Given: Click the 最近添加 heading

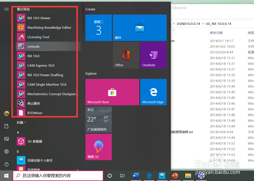Looking at the screenshot, I should pyautogui.click(x=23, y=9).
